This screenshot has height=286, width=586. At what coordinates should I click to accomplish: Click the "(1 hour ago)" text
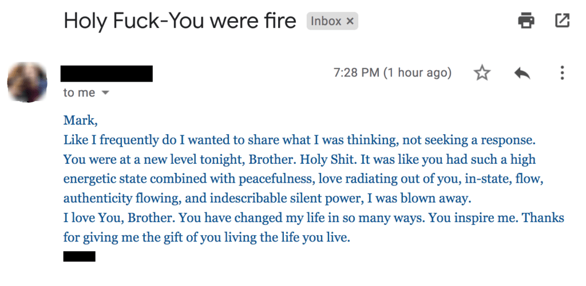coord(417,73)
